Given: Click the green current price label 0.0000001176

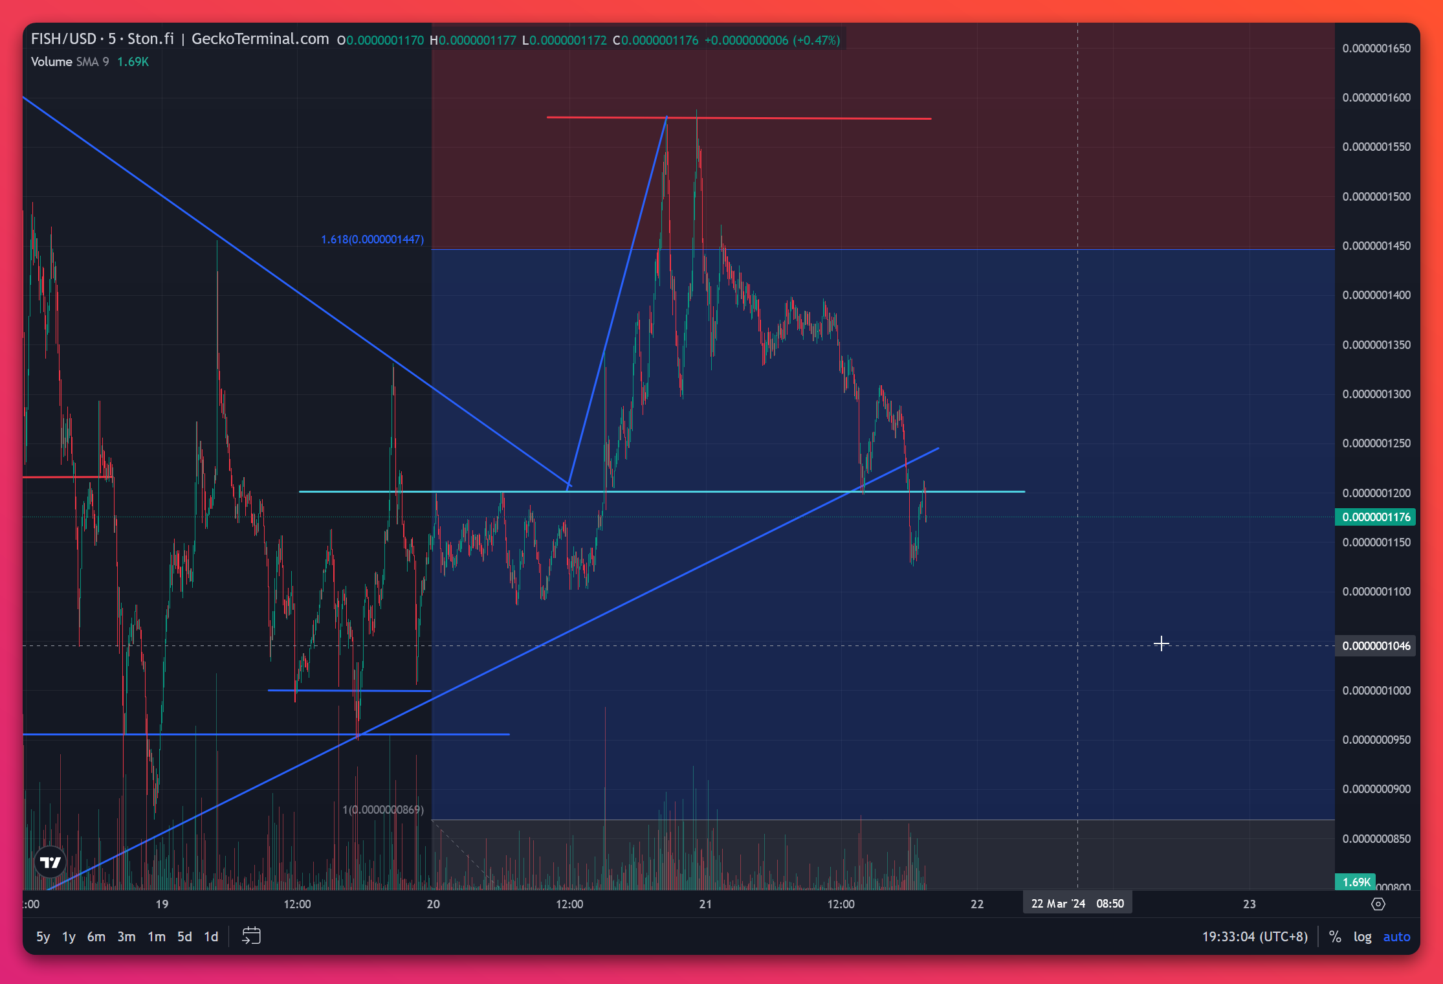Looking at the screenshot, I should coord(1376,517).
